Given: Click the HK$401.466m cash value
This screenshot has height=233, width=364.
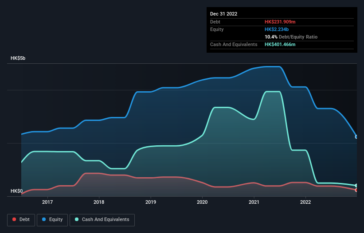Looking at the screenshot, I should [280, 44].
